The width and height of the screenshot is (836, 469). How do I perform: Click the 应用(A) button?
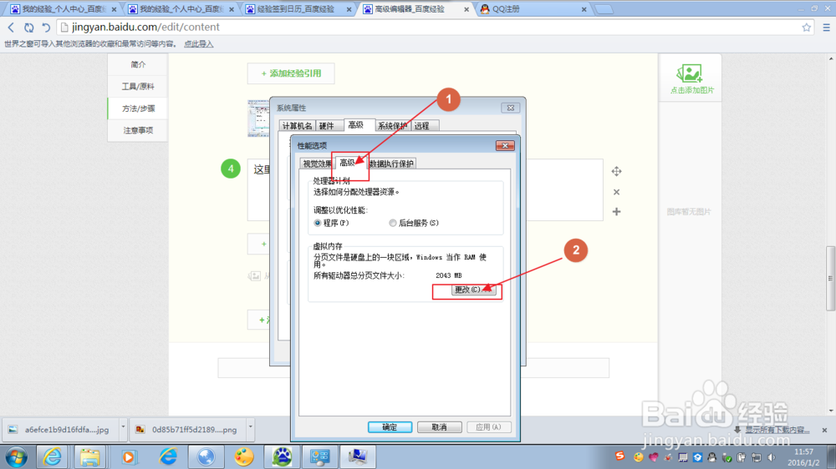(488, 427)
